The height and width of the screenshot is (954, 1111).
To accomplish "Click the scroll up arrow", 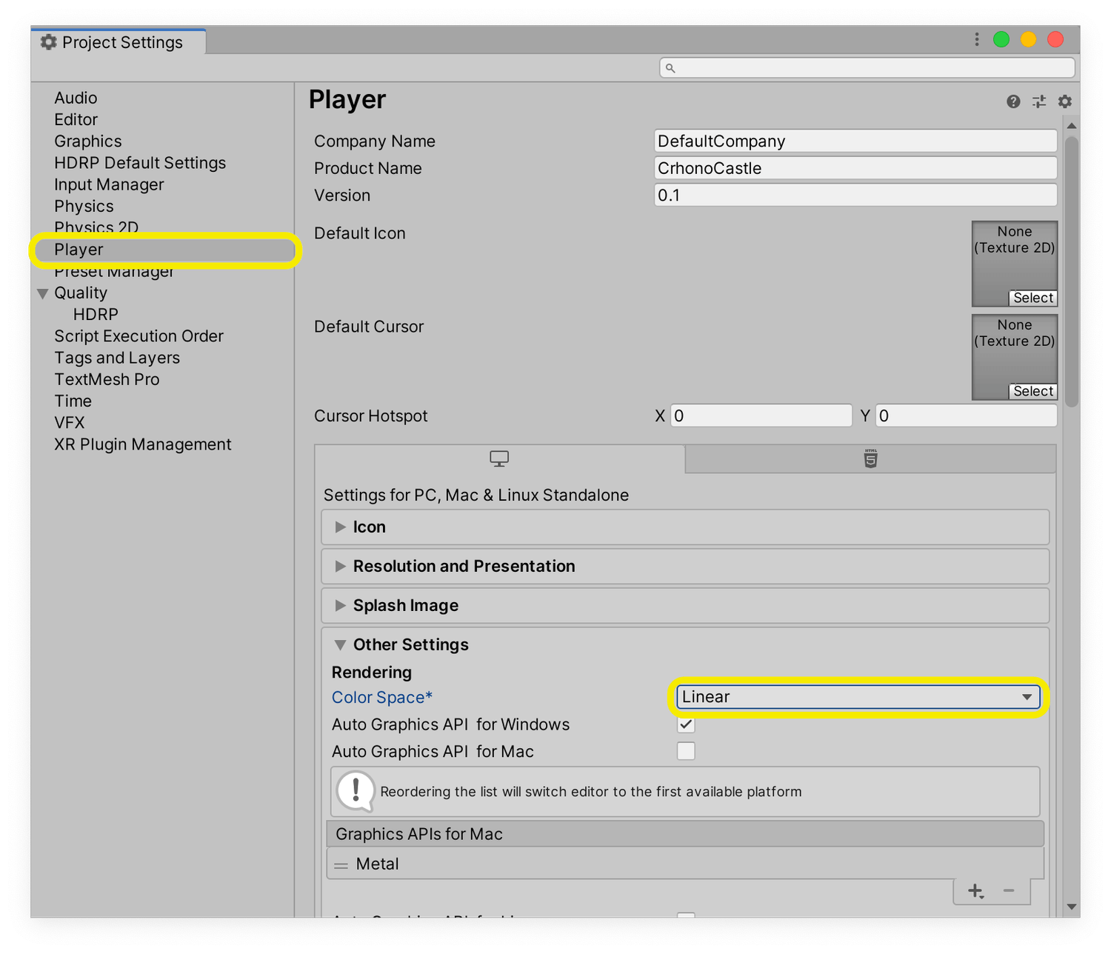I will (1071, 126).
